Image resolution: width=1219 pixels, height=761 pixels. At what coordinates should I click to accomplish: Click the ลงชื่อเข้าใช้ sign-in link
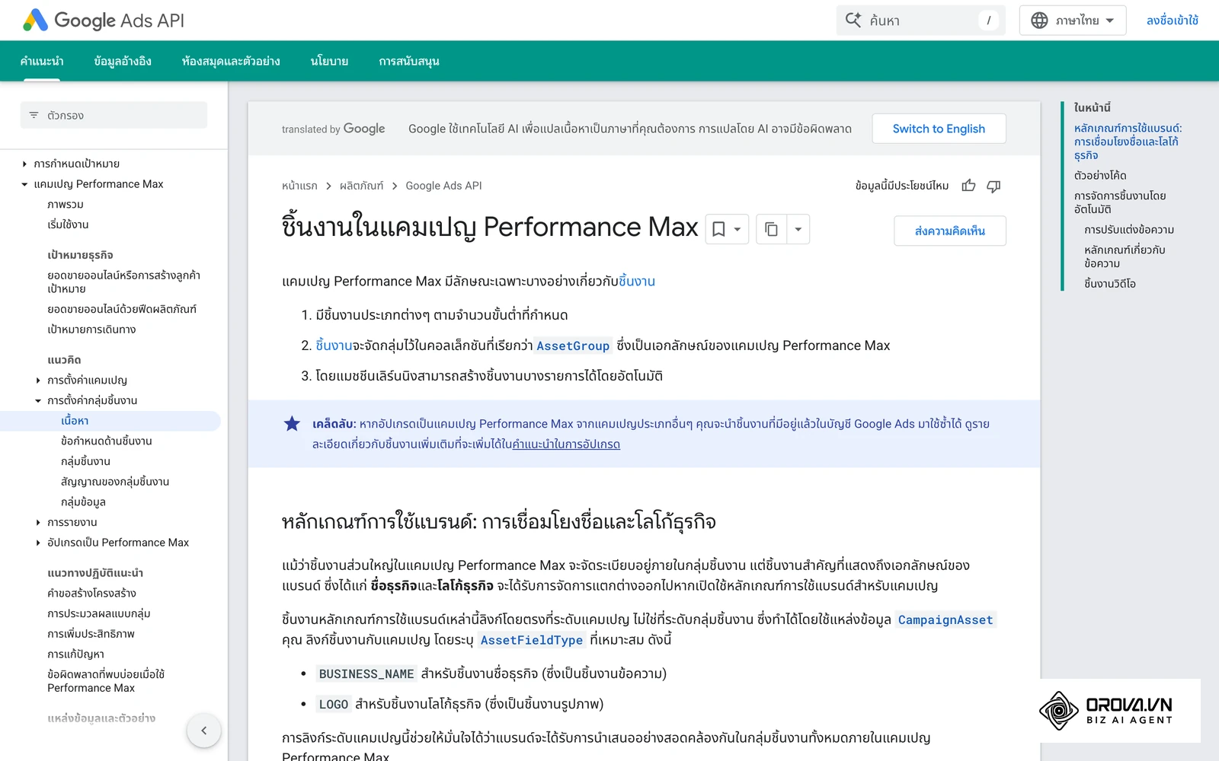[x=1172, y=21]
